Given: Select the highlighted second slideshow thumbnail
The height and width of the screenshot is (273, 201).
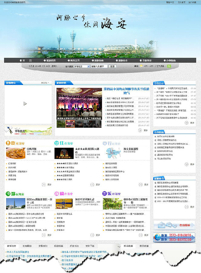Looking at the screenshot, I should pos(70,124).
